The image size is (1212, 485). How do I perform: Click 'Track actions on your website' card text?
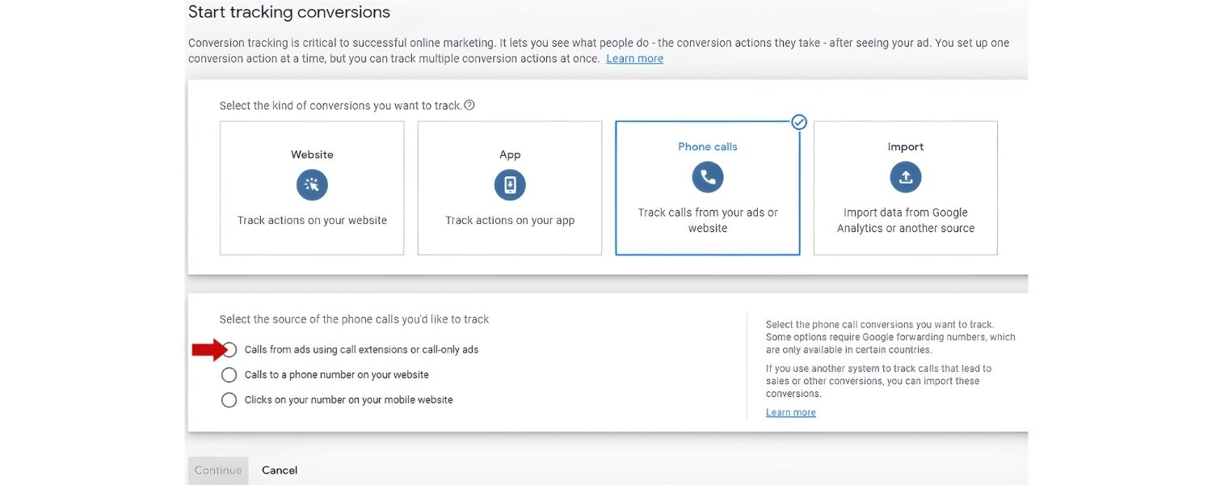(x=312, y=220)
